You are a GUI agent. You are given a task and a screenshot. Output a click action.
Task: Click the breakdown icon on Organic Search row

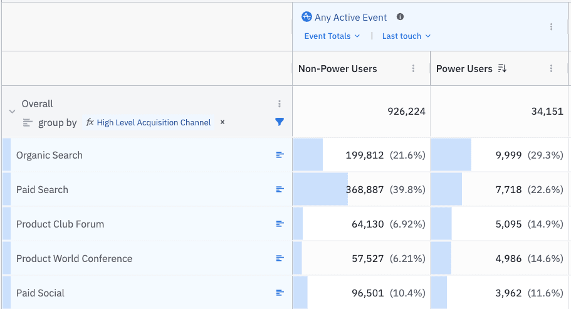[280, 155]
